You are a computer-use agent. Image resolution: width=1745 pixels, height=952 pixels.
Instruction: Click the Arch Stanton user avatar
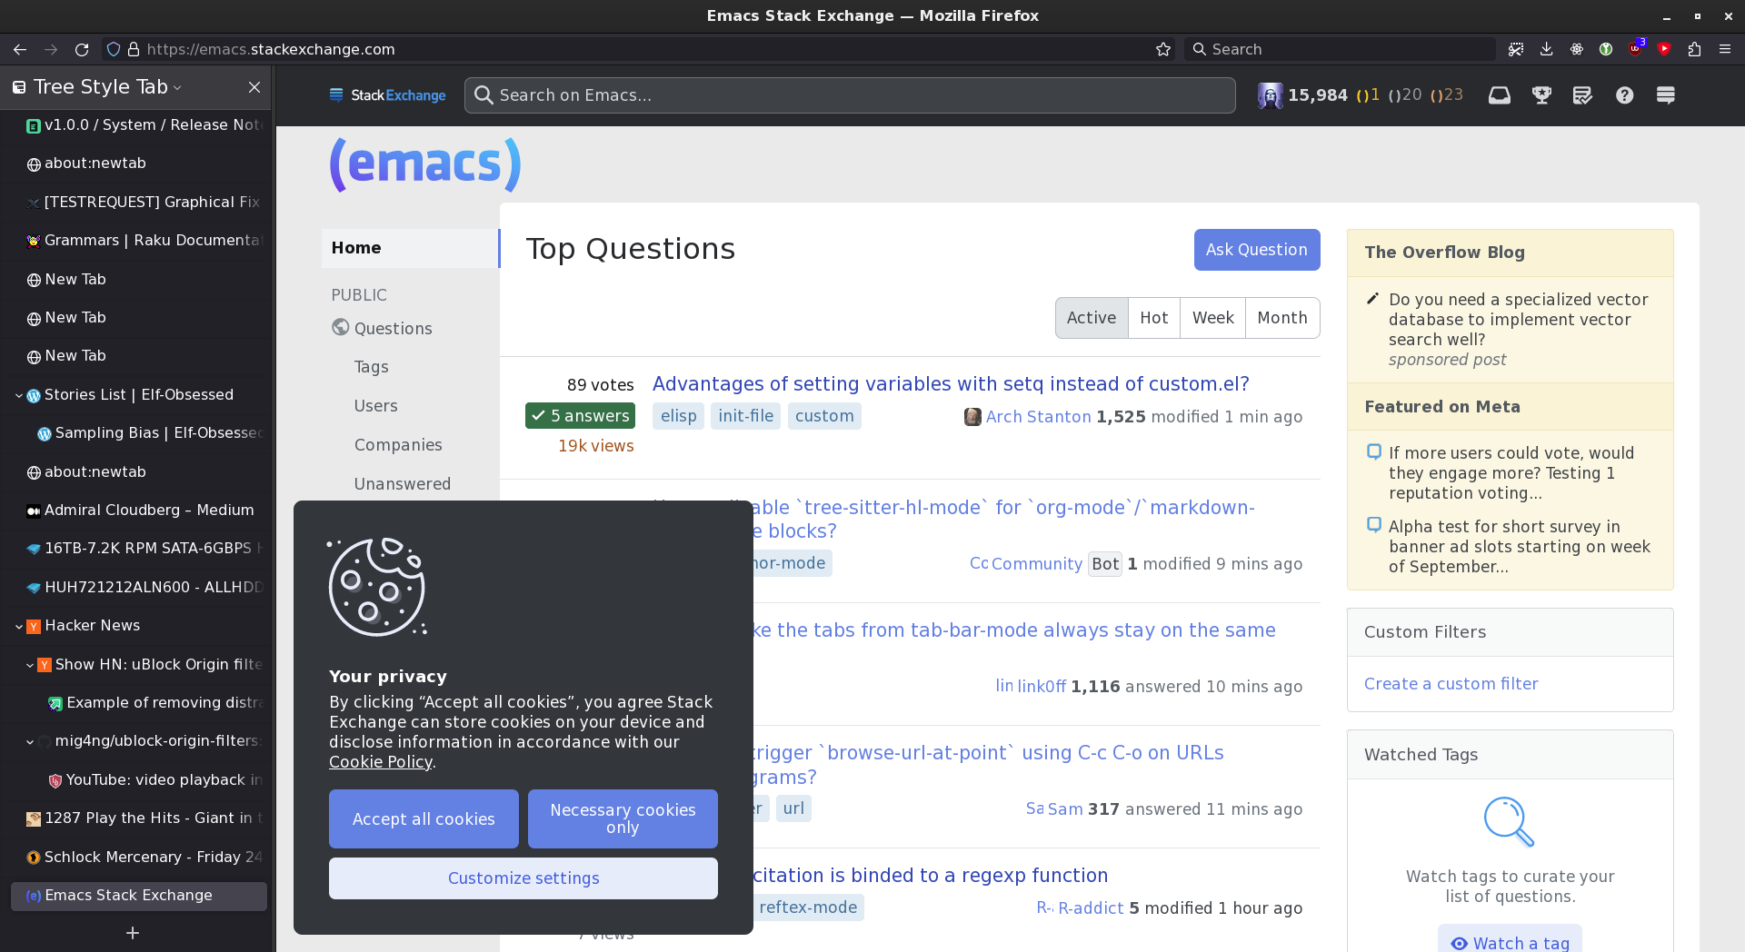(x=972, y=417)
